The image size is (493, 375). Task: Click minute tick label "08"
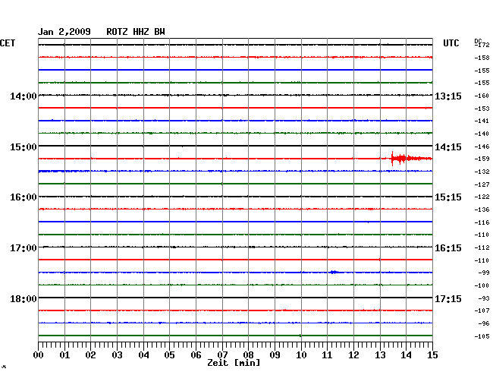click(x=248, y=355)
